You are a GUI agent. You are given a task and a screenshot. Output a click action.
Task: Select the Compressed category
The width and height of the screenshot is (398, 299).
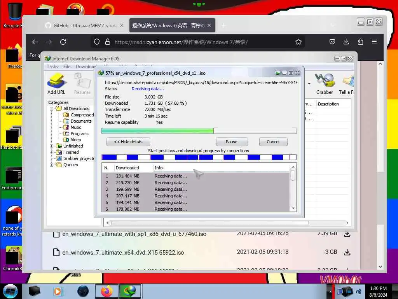click(82, 115)
